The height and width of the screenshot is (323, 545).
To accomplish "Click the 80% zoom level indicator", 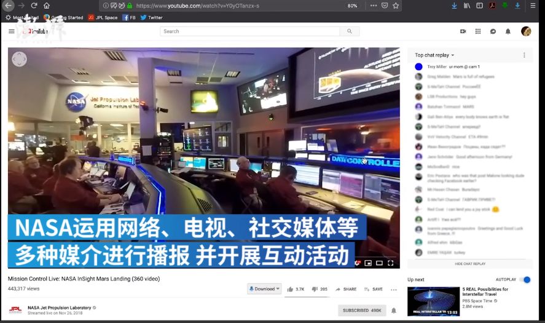I will tap(352, 6).
